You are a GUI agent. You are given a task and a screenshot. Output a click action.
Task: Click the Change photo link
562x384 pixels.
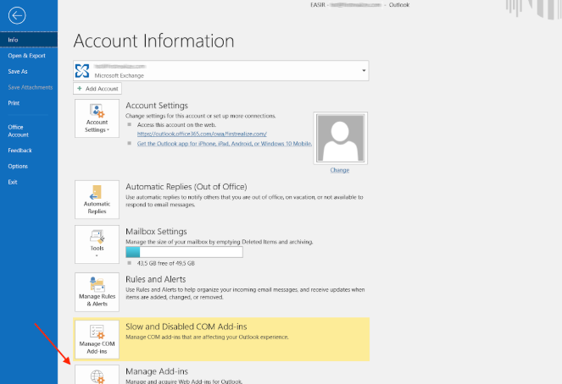339,170
